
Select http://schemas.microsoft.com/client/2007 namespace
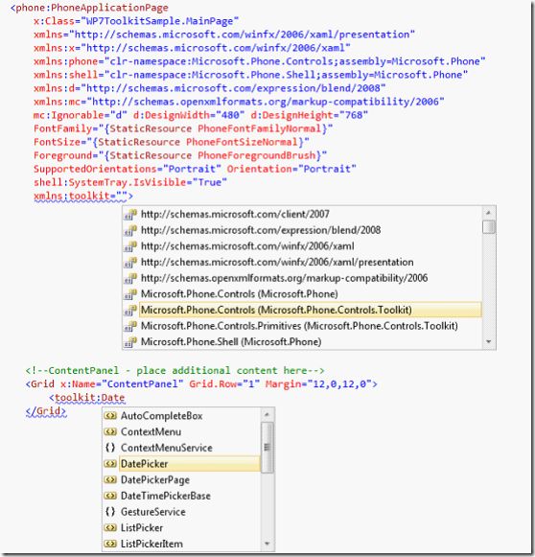click(235, 214)
